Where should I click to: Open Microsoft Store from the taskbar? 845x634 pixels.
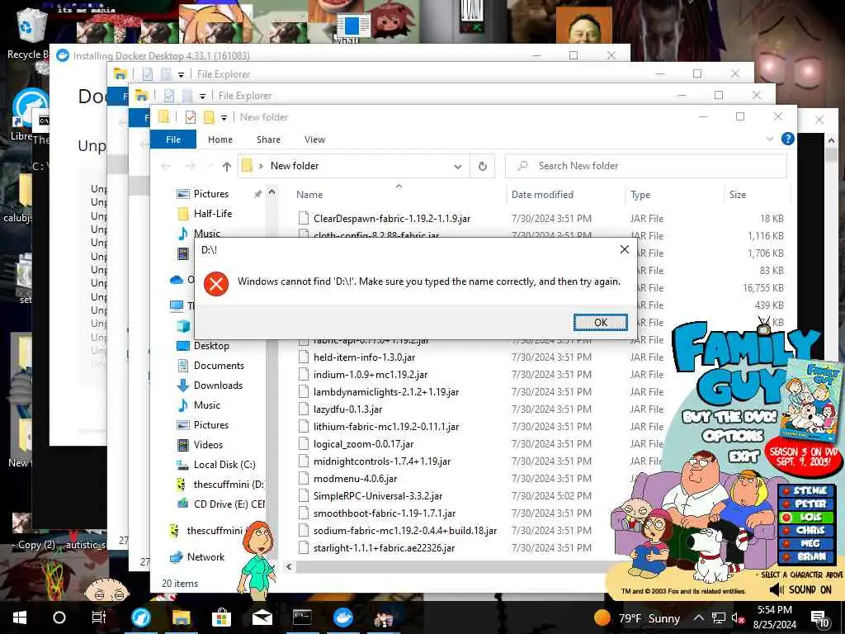(221, 617)
